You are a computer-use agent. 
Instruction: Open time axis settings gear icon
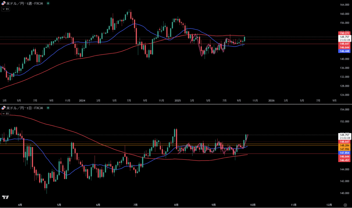pyautogui.click(x=345, y=205)
